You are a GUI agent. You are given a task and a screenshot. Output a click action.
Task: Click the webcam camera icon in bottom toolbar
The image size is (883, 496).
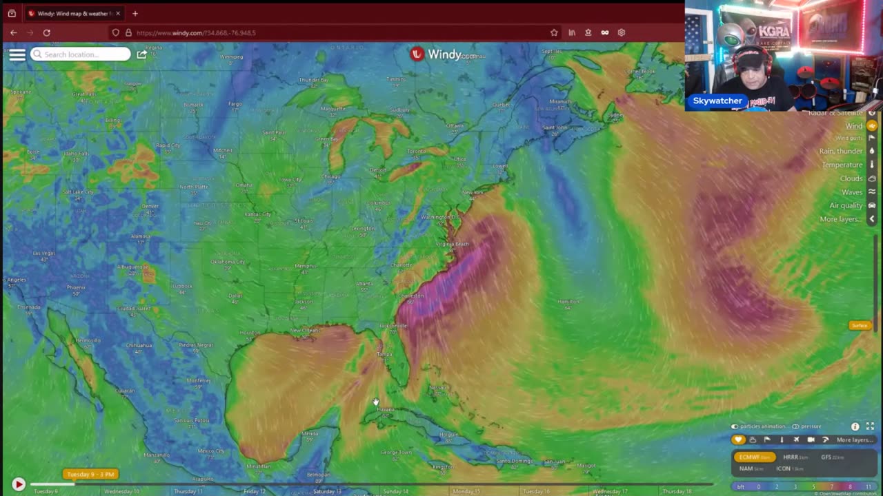tap(811, 440)
